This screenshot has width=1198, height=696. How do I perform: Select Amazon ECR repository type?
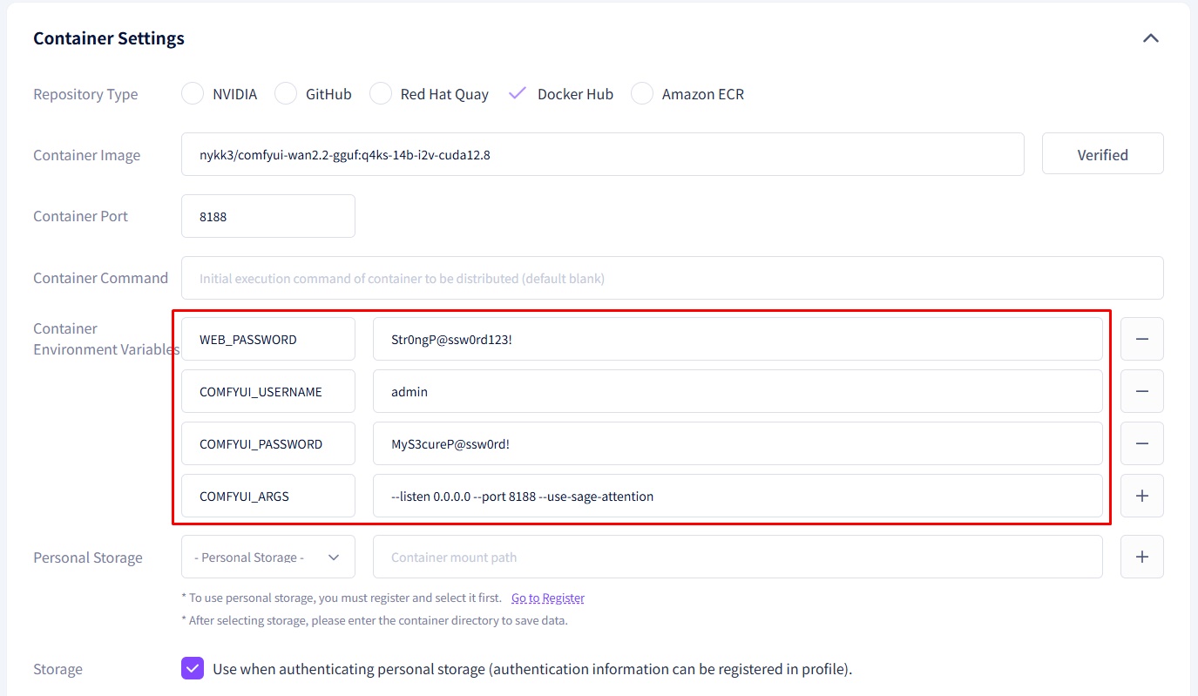[x=642, y=94]
